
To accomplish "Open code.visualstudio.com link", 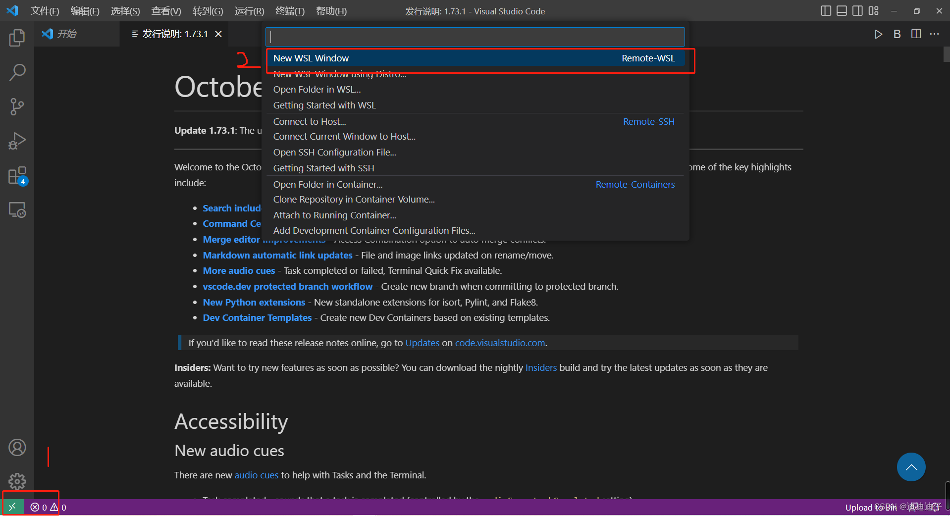I will coord(500,343).
